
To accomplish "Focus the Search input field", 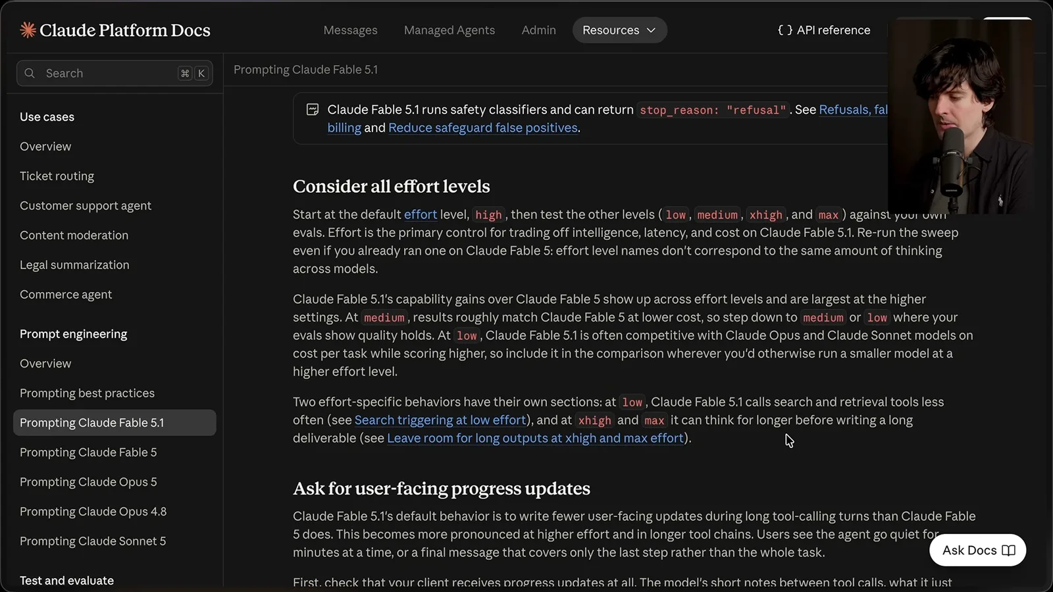I will pyautogui.click(x=115, y=73).
